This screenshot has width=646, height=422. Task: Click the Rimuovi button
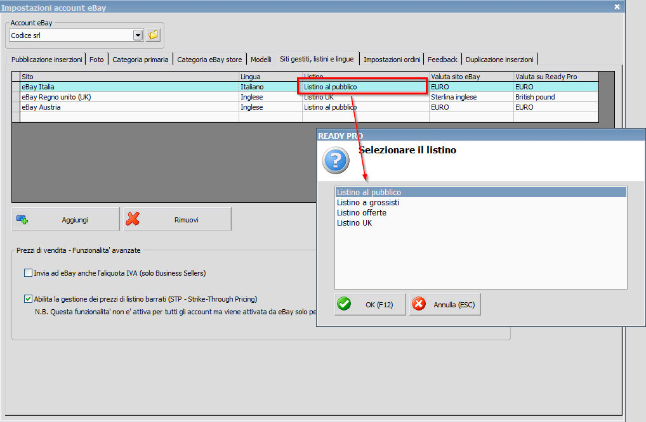click(178, 219)
